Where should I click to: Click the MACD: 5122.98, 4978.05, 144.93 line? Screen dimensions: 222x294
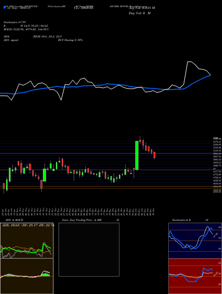point(26,29)
